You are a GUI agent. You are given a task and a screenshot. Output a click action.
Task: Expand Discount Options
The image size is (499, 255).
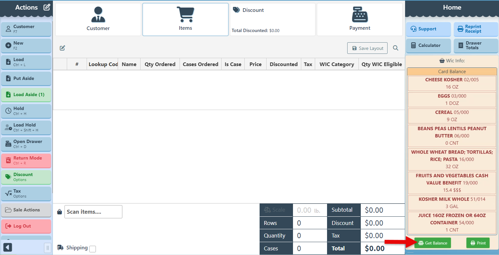(x=26, y=177)
